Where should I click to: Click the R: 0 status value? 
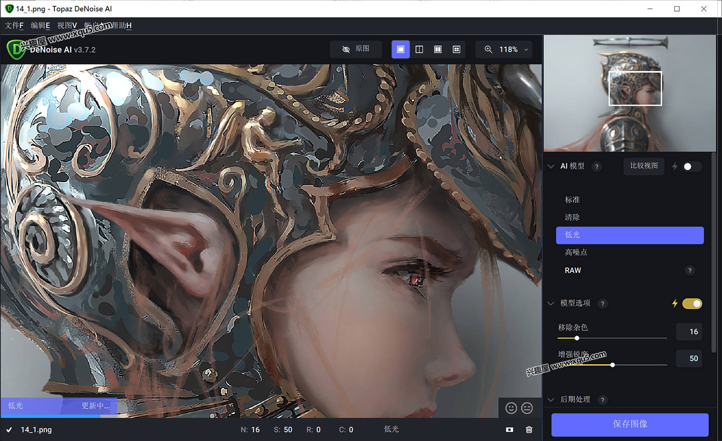313,429
